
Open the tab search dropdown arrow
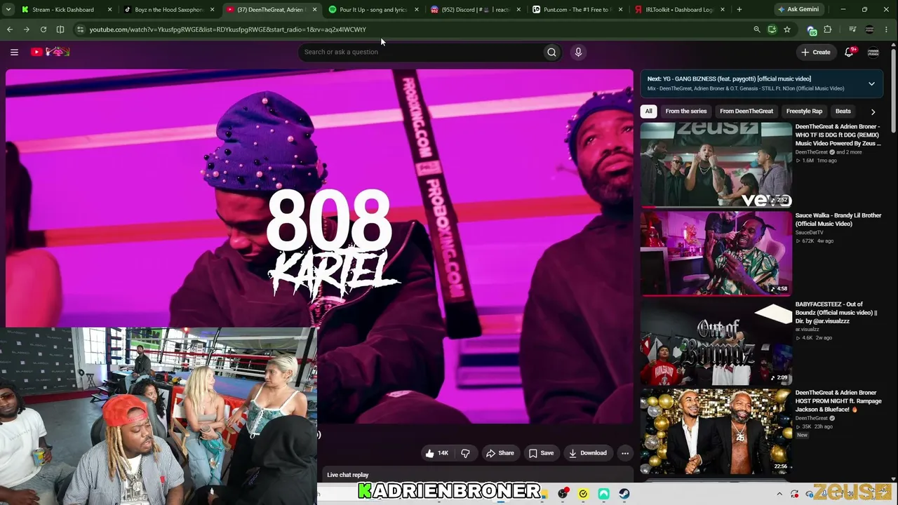9,10
